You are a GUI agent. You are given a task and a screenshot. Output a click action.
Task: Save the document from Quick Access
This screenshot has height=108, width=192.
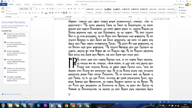(5, 1)
